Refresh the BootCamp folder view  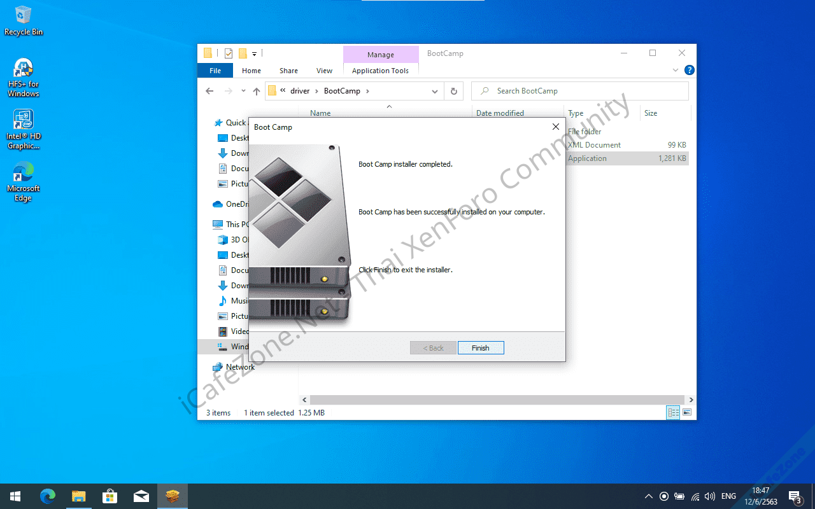(453, 91)
